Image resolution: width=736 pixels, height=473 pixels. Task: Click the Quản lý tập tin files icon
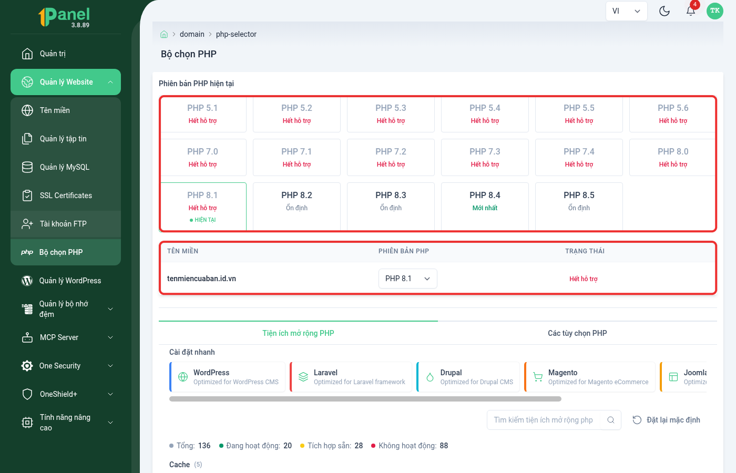tap(27, 139)
